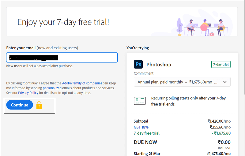Image resolution: width=245 pixels, height=156 pixels.
Task: Open the Privacy Policy link
Action: pos(28,93)
